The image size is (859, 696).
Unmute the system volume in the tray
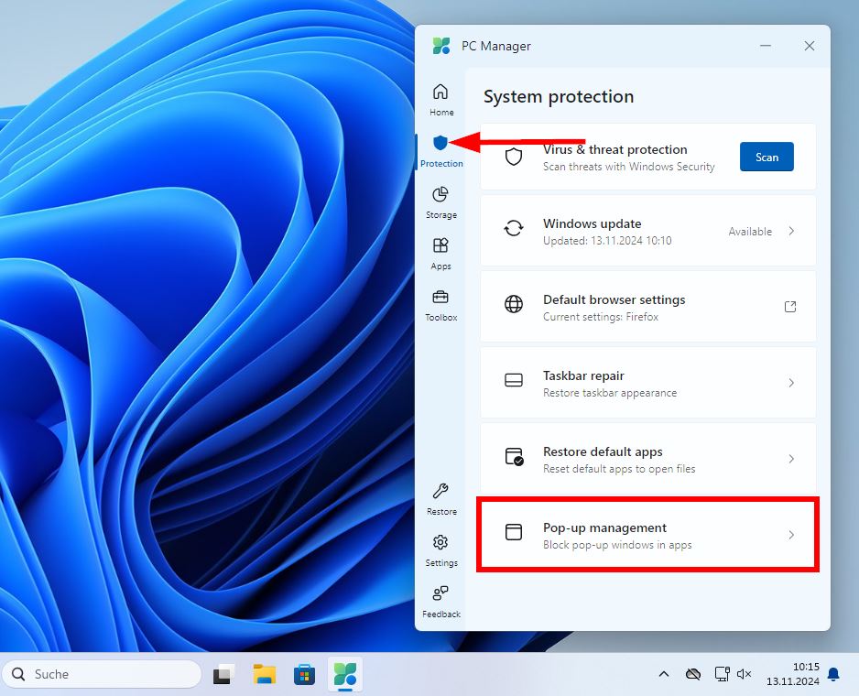click(744, 674)
